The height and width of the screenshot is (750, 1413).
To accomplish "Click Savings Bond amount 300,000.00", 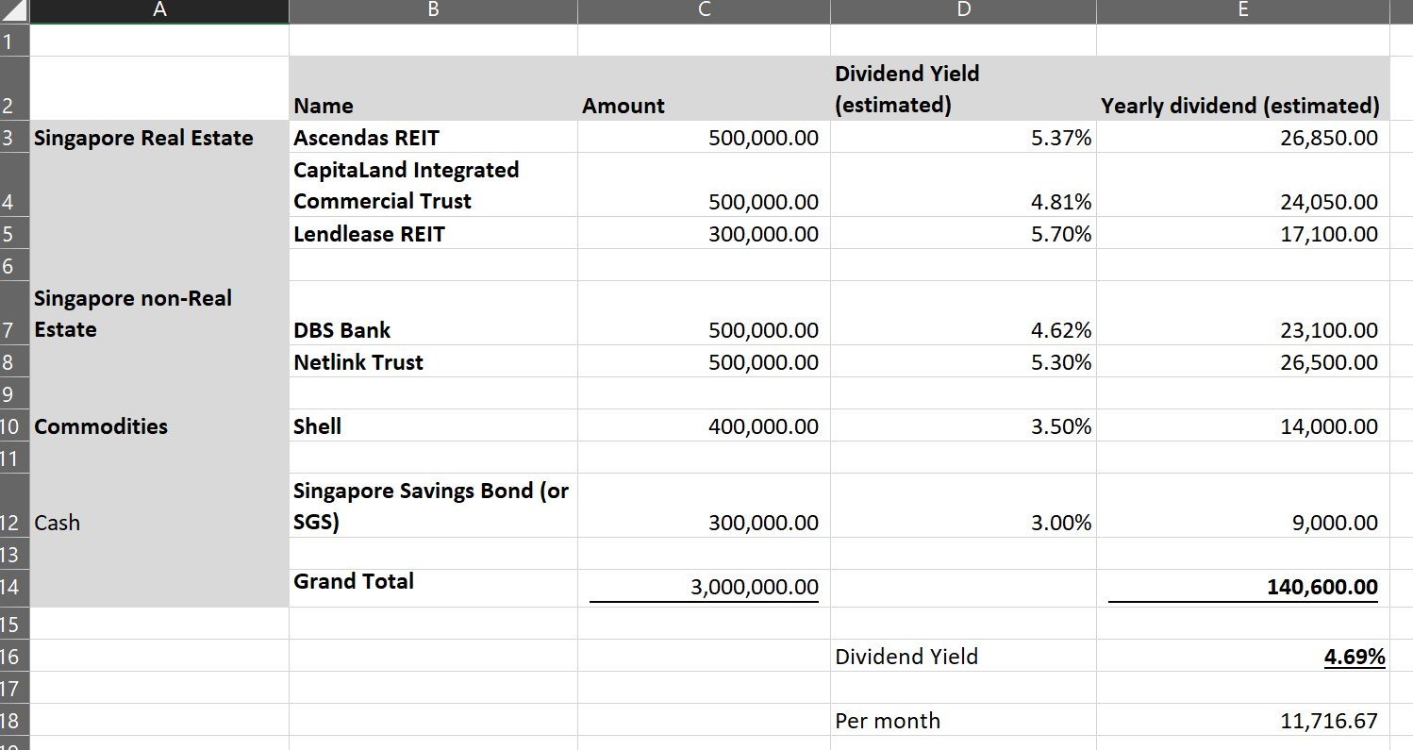I will pos(704,506).
